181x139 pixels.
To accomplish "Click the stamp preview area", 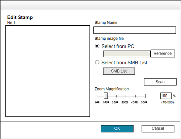I will tap(48, 71).
